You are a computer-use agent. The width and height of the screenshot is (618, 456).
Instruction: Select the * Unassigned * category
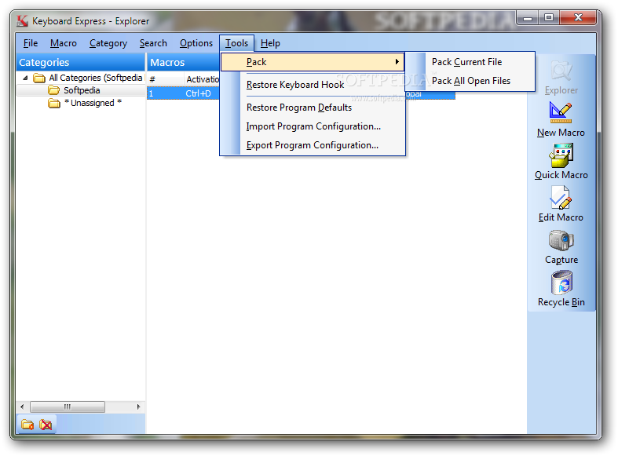(x=93, y=103)
